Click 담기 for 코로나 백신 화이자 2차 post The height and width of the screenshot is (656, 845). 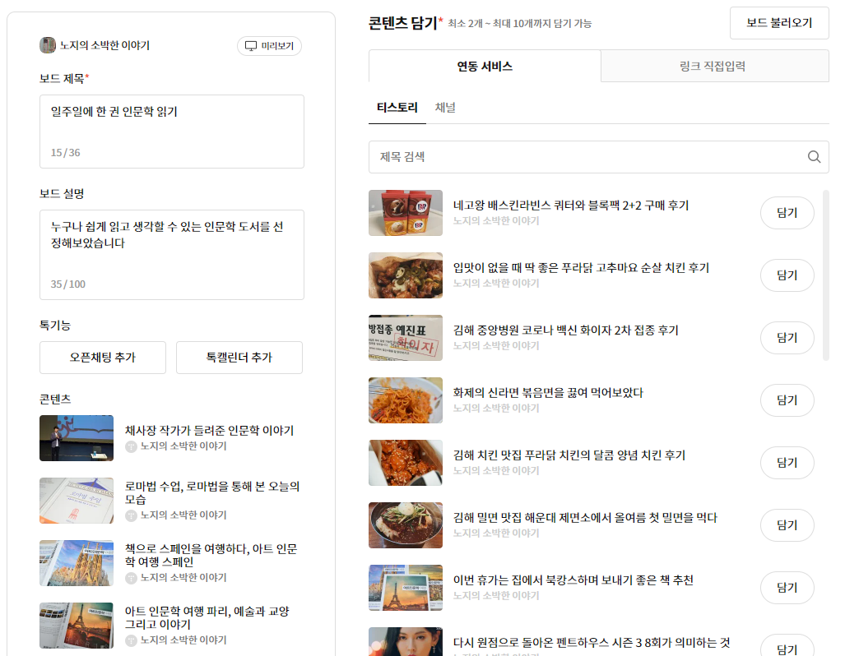click(787, 338)
